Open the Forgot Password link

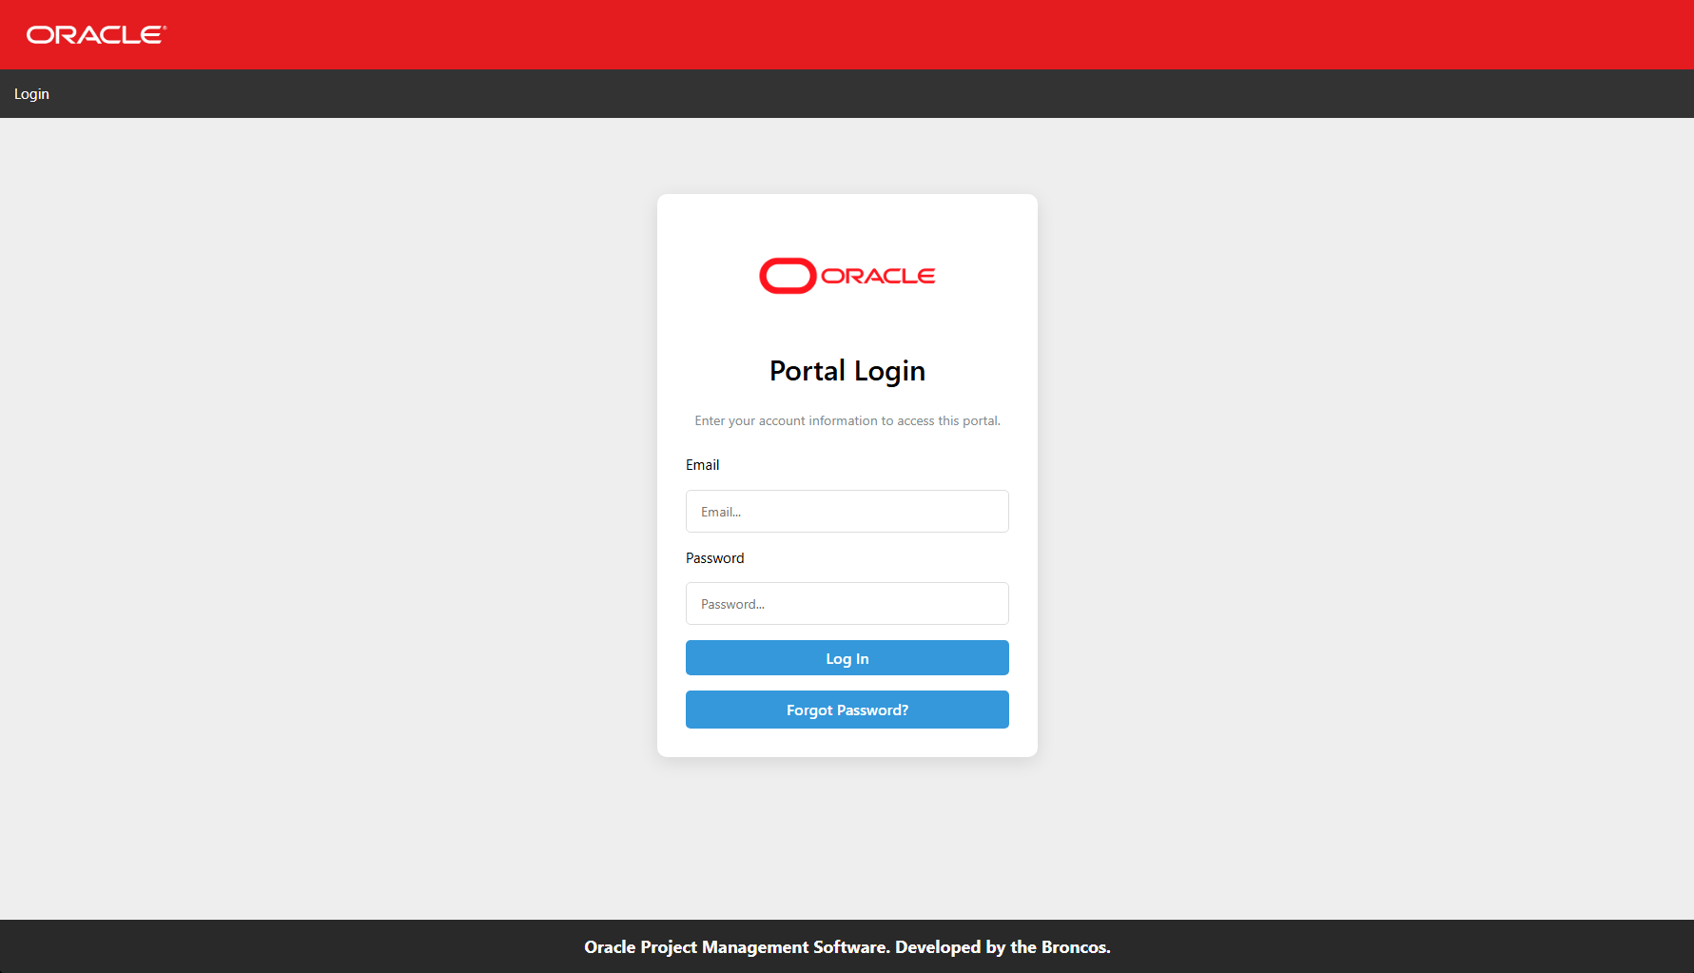pos(847,710)
